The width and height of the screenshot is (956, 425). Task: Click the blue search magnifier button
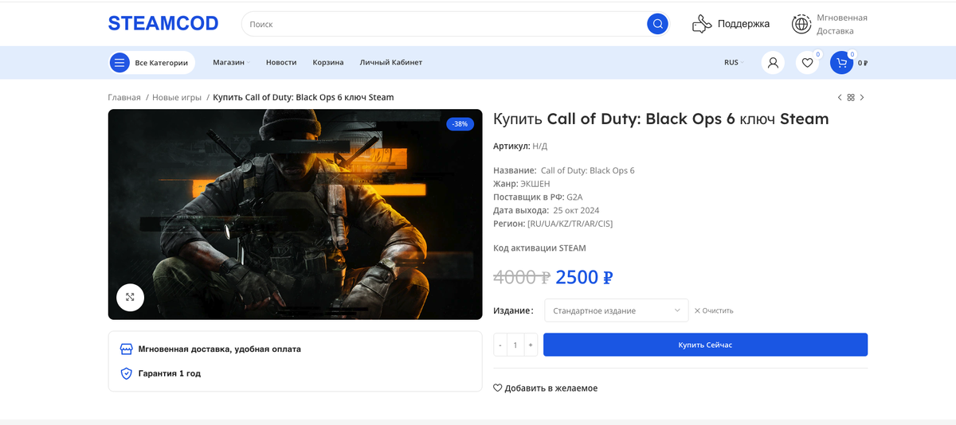coord(657,24)
